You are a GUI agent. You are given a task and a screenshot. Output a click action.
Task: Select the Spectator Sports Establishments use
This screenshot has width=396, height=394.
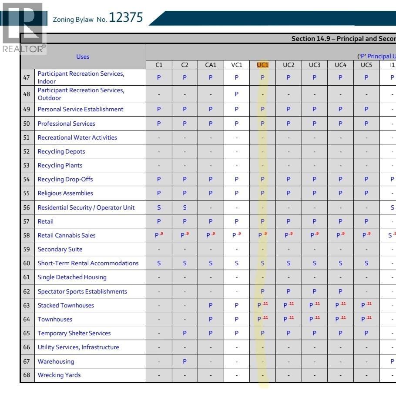tap(82, 291)
